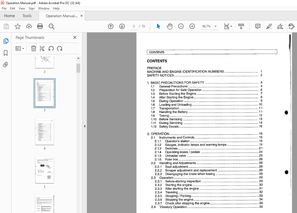This screenshot has width=297, height=213.
Task: Click 'Seat adjustment' contents entry
Action: click(177, 167)
